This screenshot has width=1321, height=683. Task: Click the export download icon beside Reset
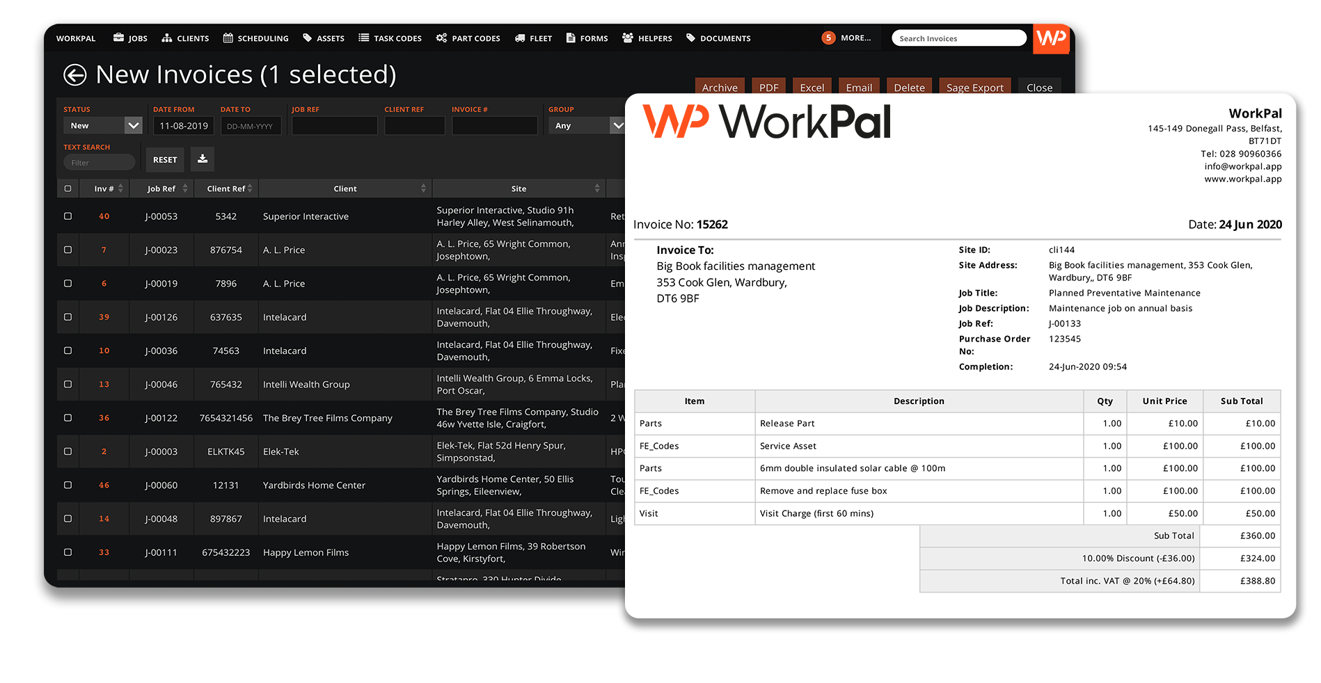[x=202, y=159]
